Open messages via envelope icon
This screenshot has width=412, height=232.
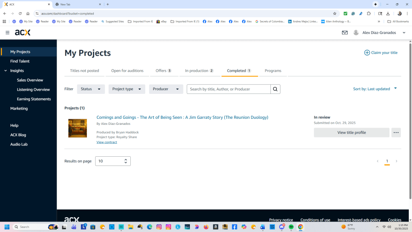click(345, 33)
